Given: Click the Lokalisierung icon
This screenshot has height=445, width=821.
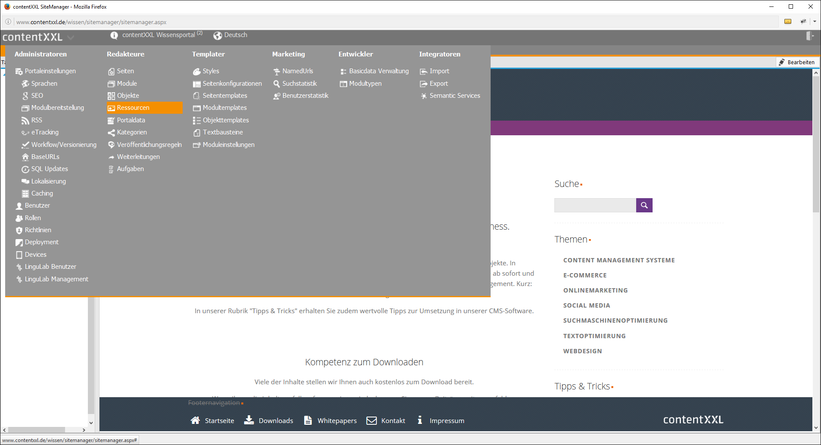Looking at the screenshot, I should (x=25, y=181).
